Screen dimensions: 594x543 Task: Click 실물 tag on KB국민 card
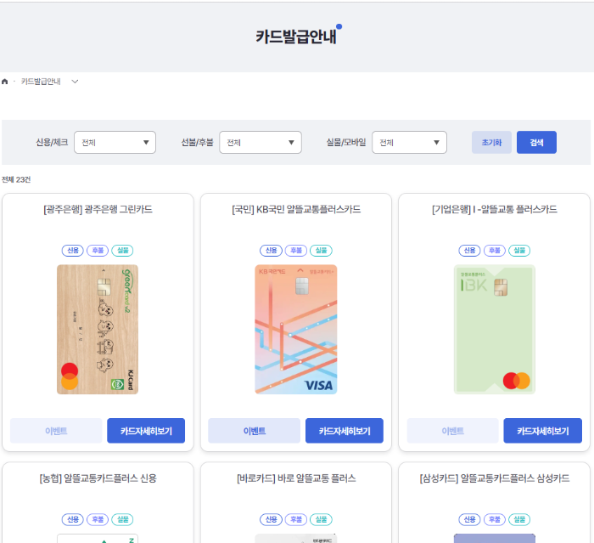pyautogui.click(x=322, y=251)
